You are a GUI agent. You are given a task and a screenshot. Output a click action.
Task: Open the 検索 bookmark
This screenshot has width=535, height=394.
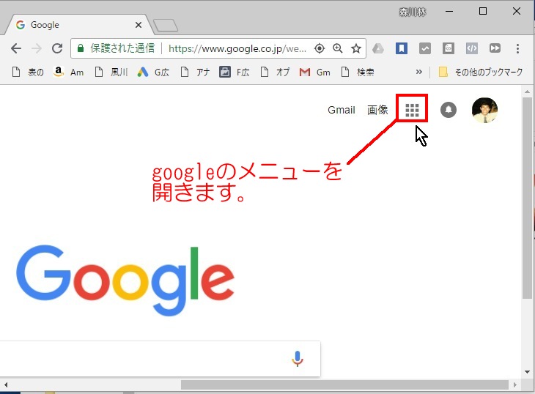click(358, 73)
